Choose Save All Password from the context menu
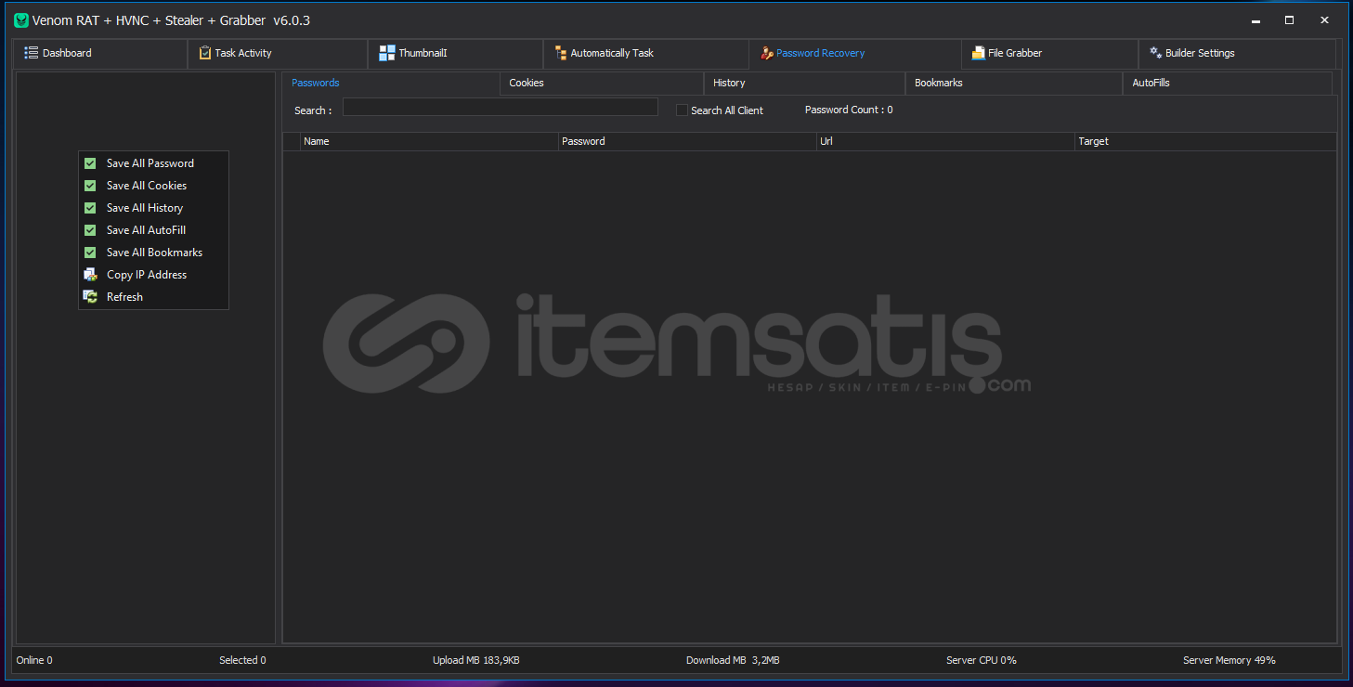The height and width of the screenshot is (687, 1353). tap(153, 163)
